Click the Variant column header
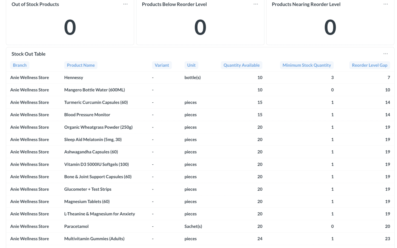This screenshot has width=397, height=248. click(x=162, y=65)
